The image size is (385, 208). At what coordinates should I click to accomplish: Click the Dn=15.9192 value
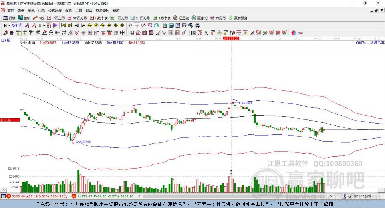click(115, 42)
